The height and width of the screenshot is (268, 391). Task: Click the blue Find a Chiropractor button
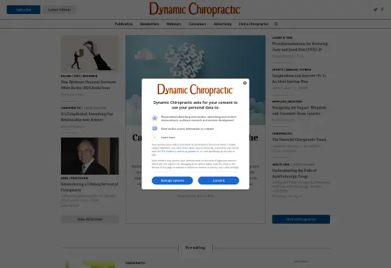pos(301,220)
